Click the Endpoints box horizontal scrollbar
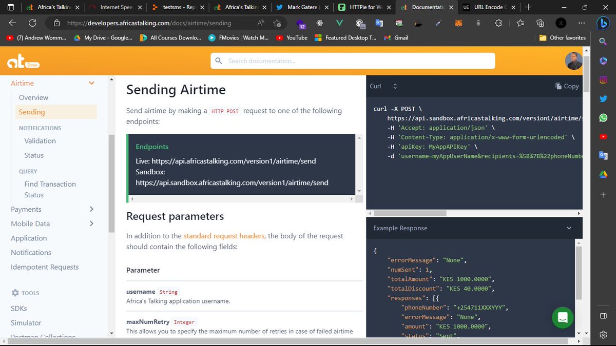 [242, 198]
